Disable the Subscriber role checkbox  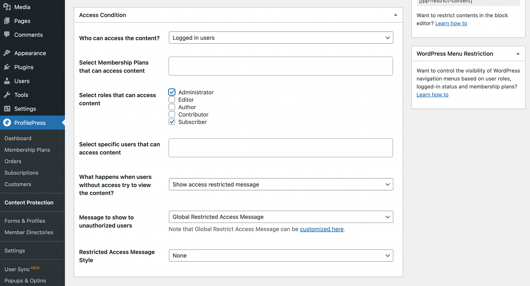pos(172,122)
